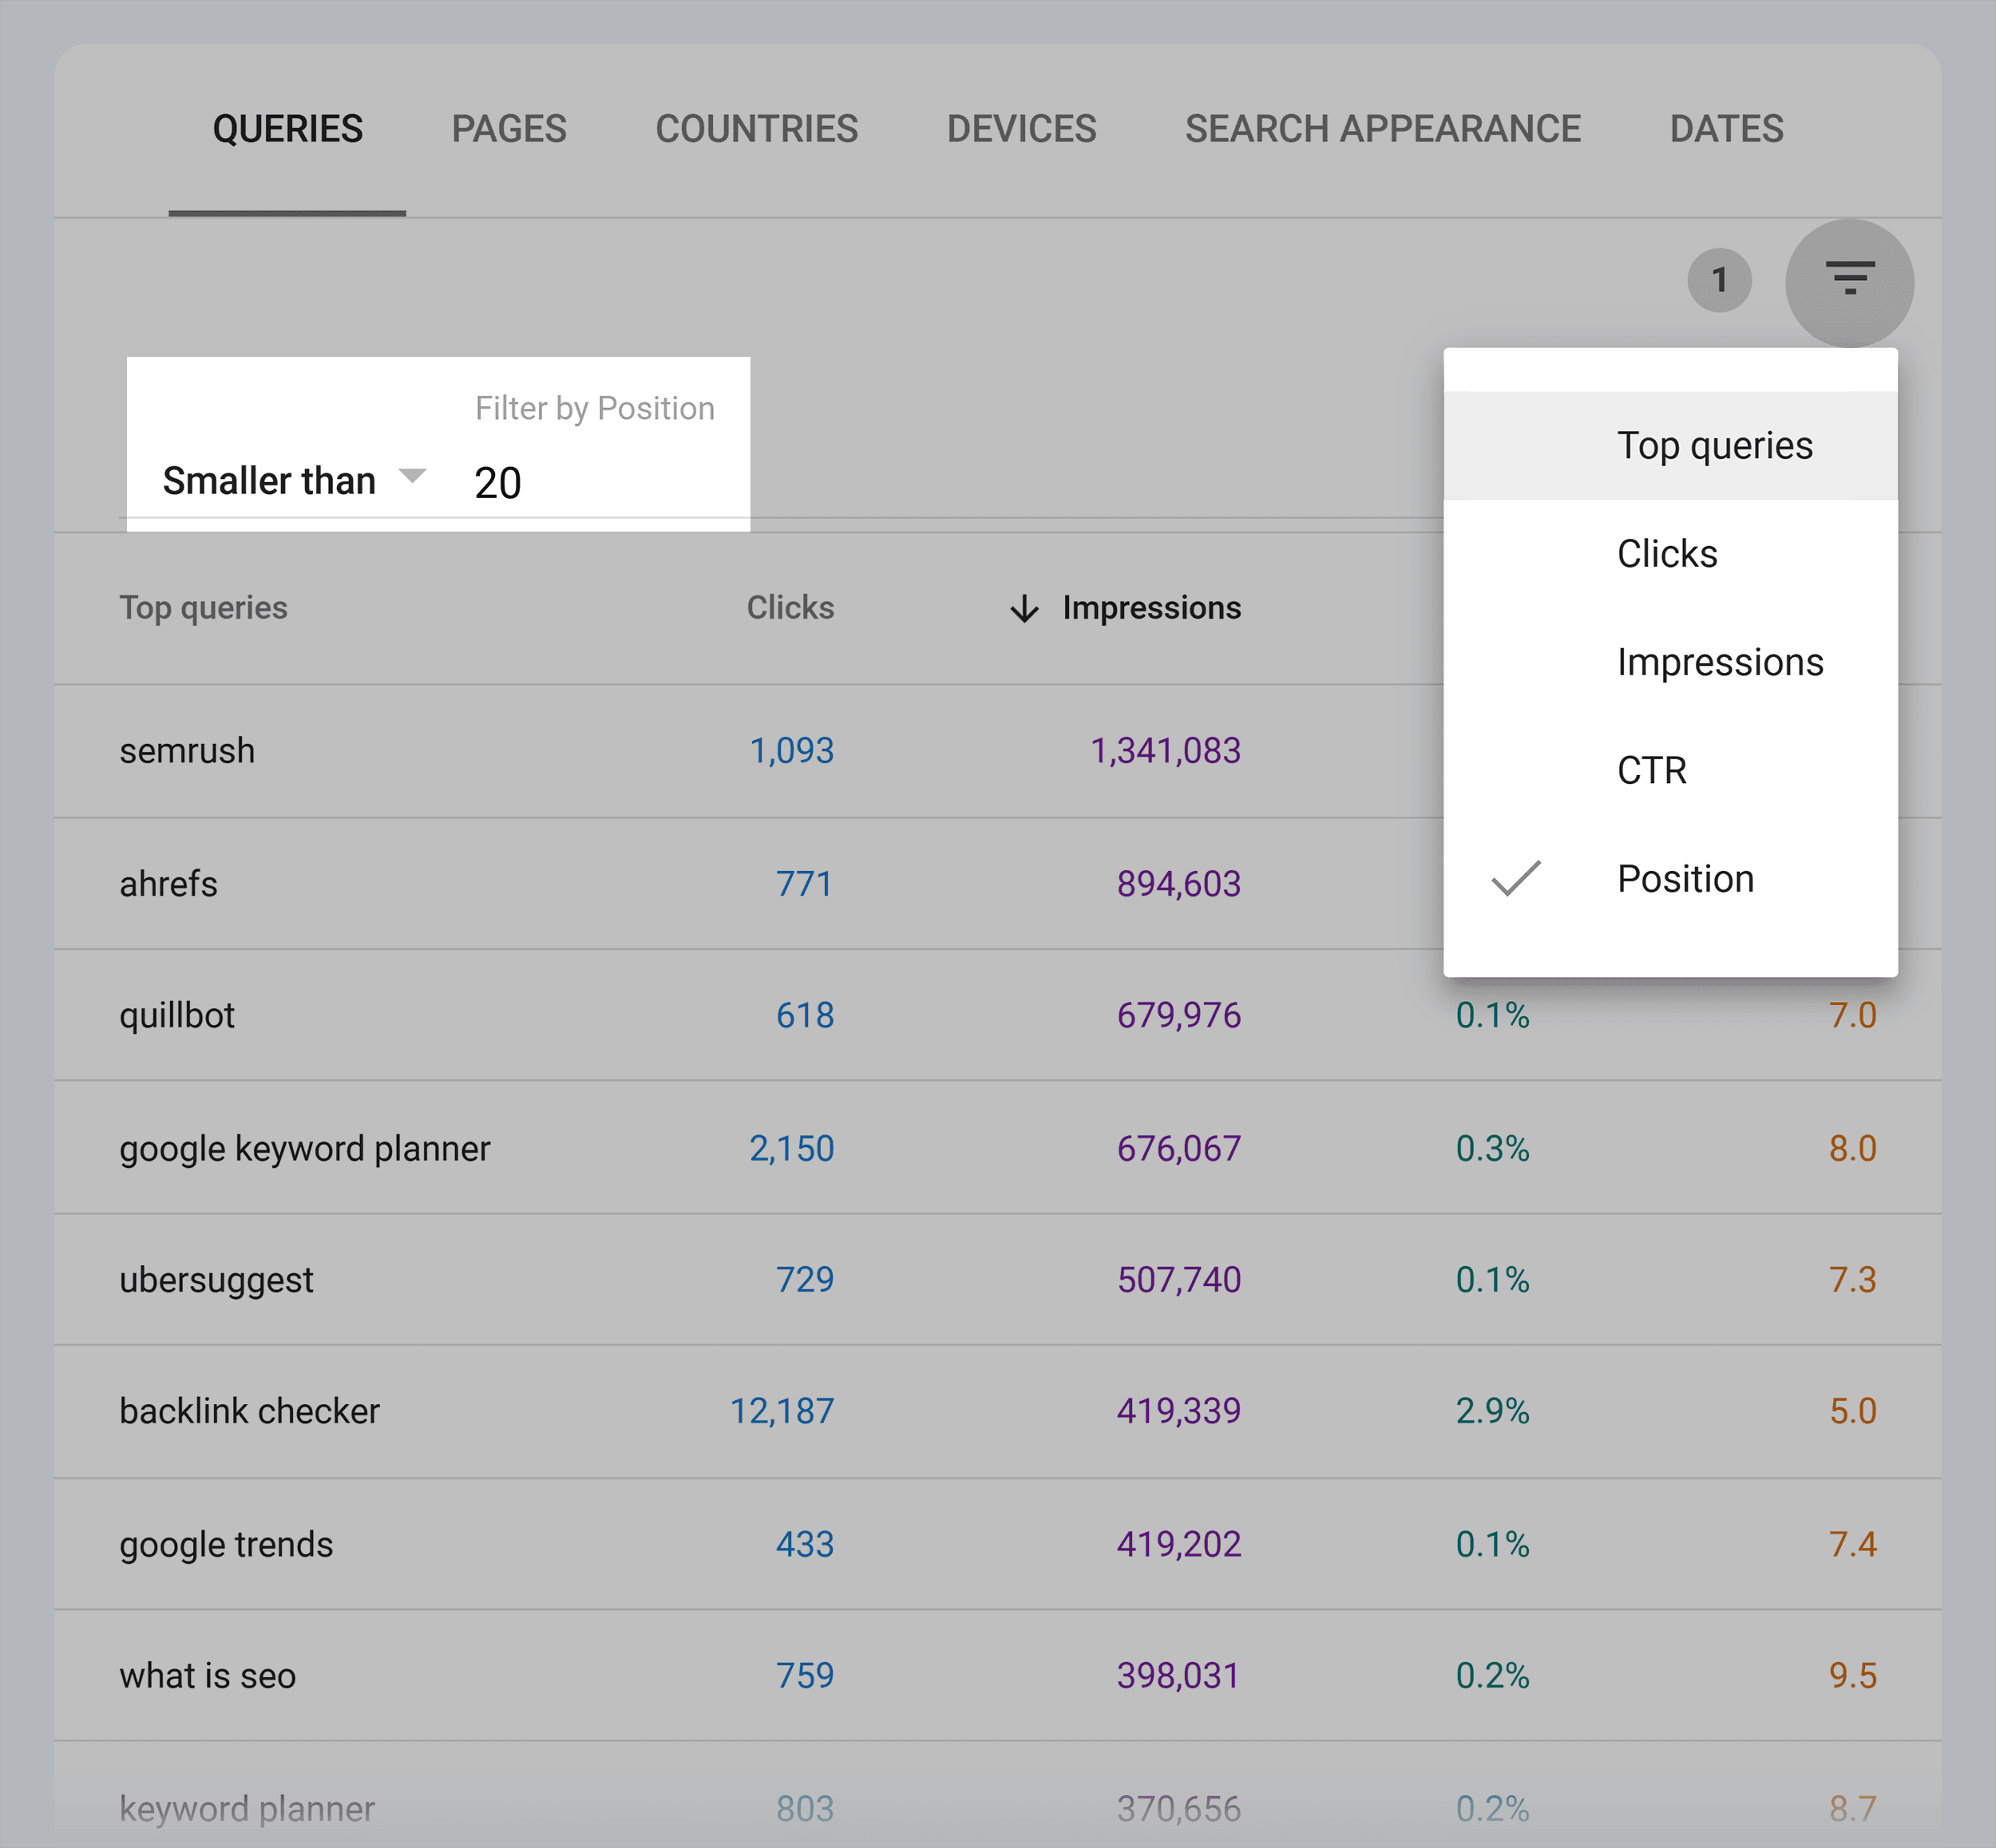Open the ahrefs query row

168,883
